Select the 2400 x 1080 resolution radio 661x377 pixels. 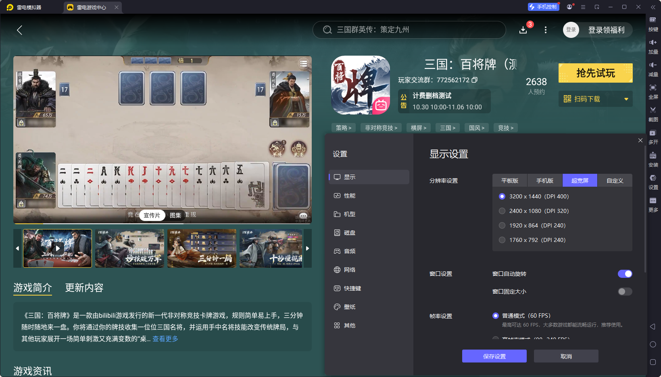pyautogui.click(x=502, y=210)
